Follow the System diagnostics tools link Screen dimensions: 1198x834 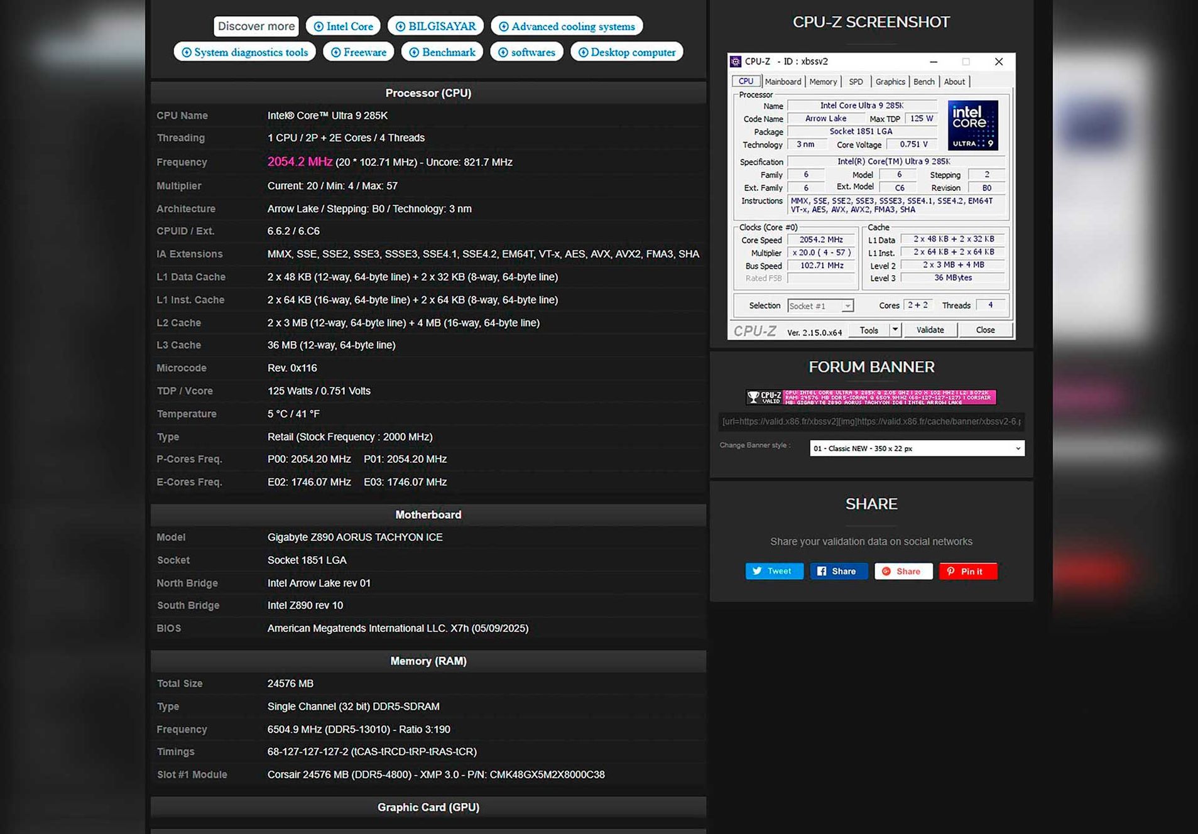tap(244, 52)
